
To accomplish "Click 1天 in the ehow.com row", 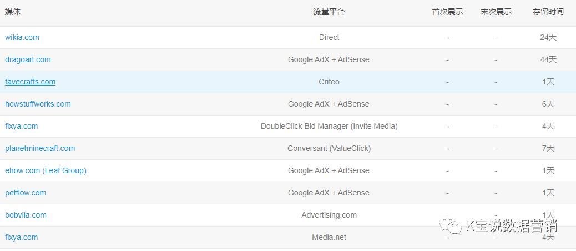I will (548, 171).
